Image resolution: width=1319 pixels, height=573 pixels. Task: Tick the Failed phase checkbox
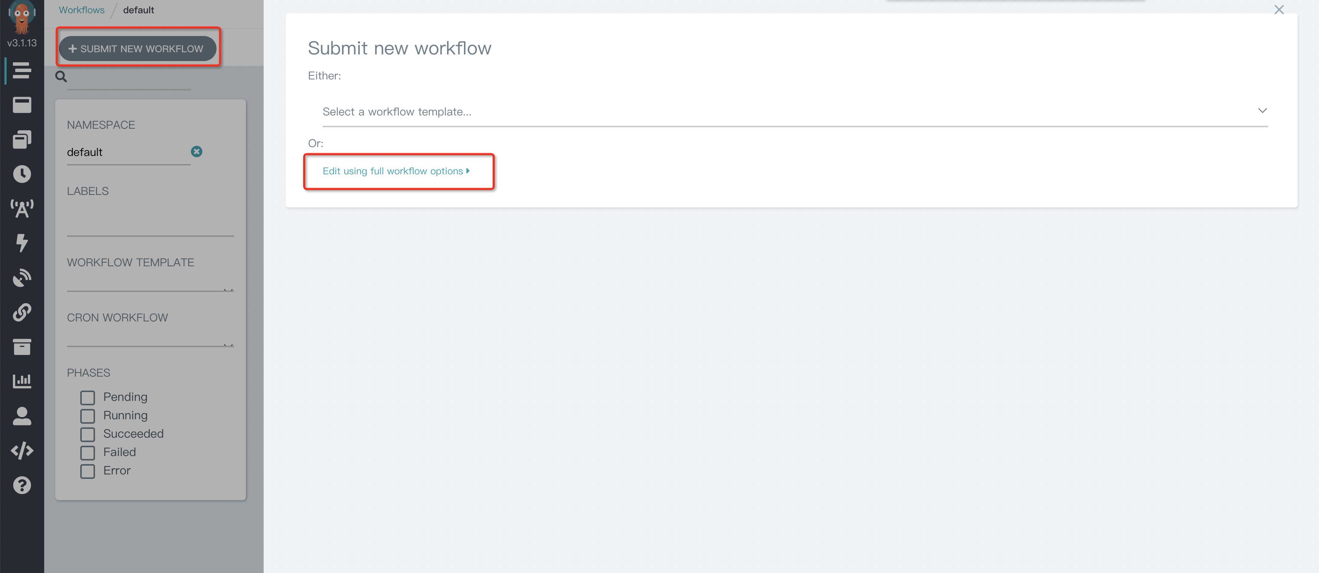coord(88,453)
